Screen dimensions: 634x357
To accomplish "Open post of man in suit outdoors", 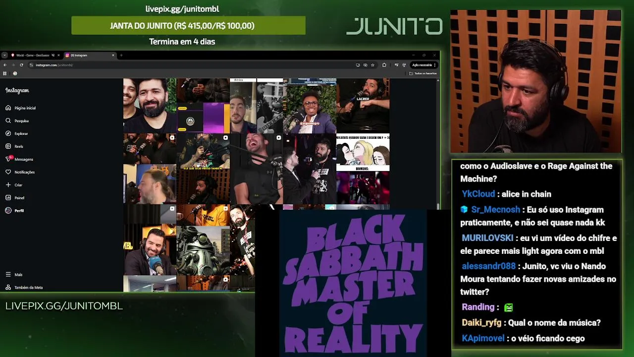I will 310,105.
